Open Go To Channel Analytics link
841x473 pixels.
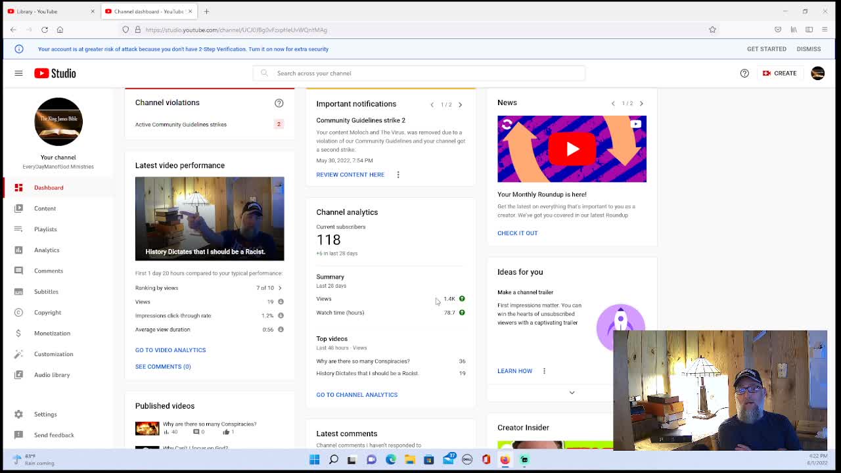(357, 395)
